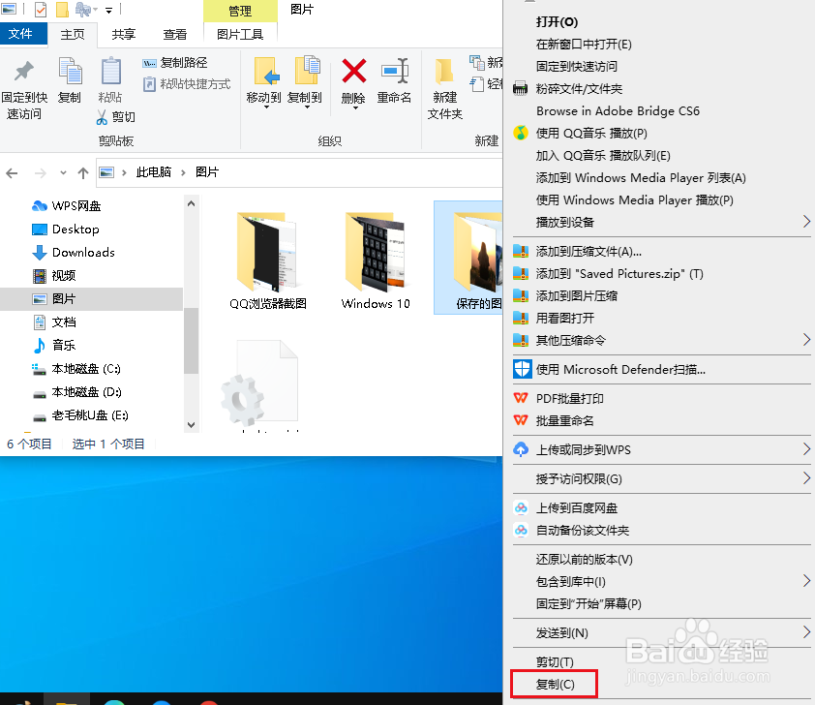Click 复制(C) in the context menu
The width and height of the screenshot is (815, 705).
click(556, 685)
